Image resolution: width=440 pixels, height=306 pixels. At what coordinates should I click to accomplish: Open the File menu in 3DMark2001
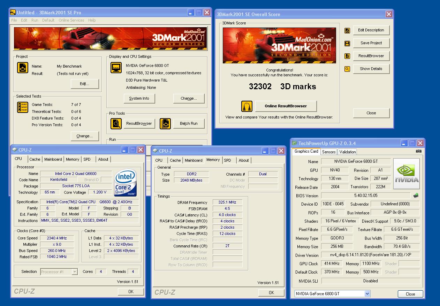pos(14,20)
